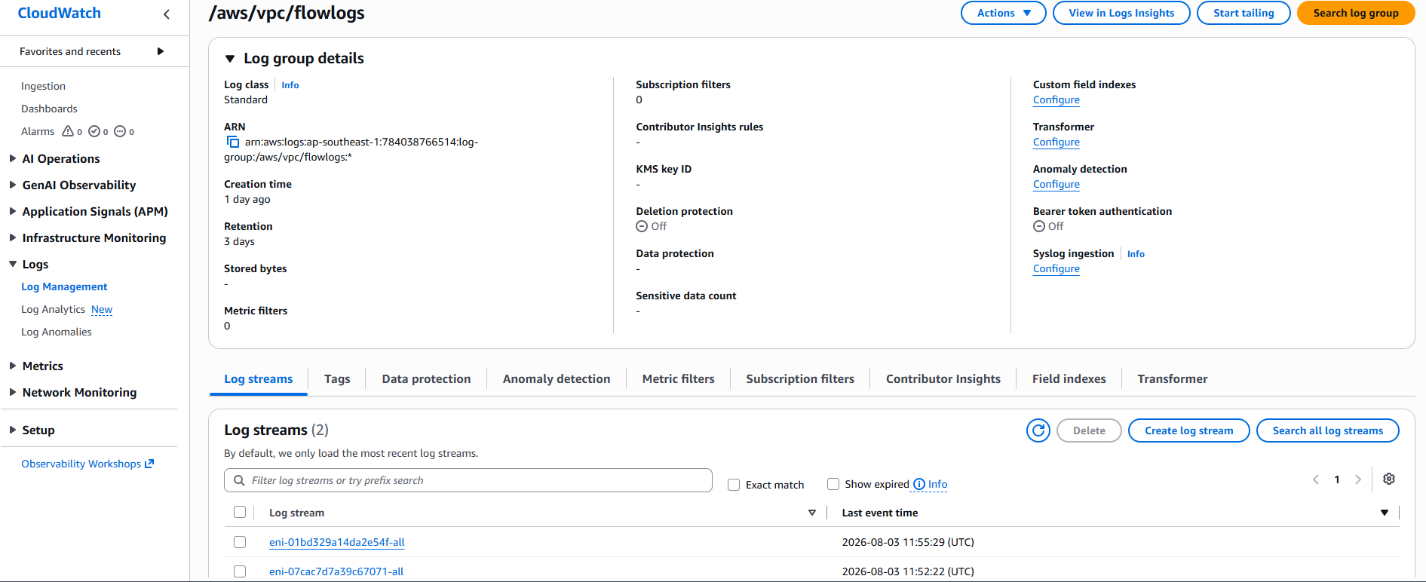Image resolution: width=1426 pixels, height=582 pixels.
Task: Click the Show expired info icon
Action: 919,484
